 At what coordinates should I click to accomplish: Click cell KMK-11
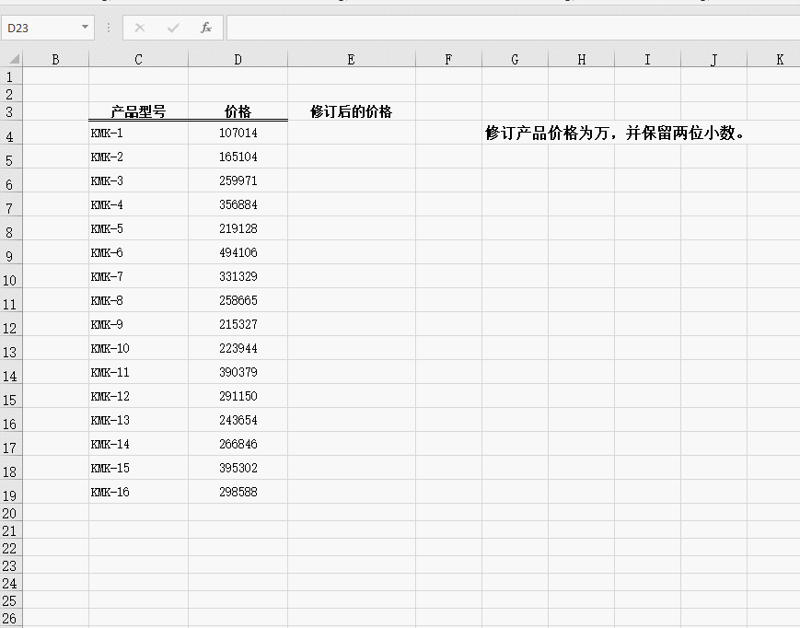[138, 372]
